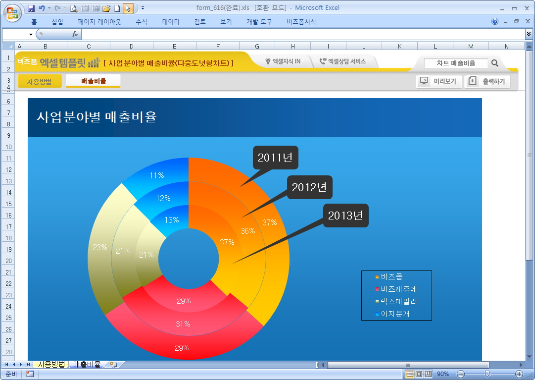Image resolution: width=535 pixels, height=380 pixels.
Task: Open the Name Box dropdown arrow
Action: point(31,35)
